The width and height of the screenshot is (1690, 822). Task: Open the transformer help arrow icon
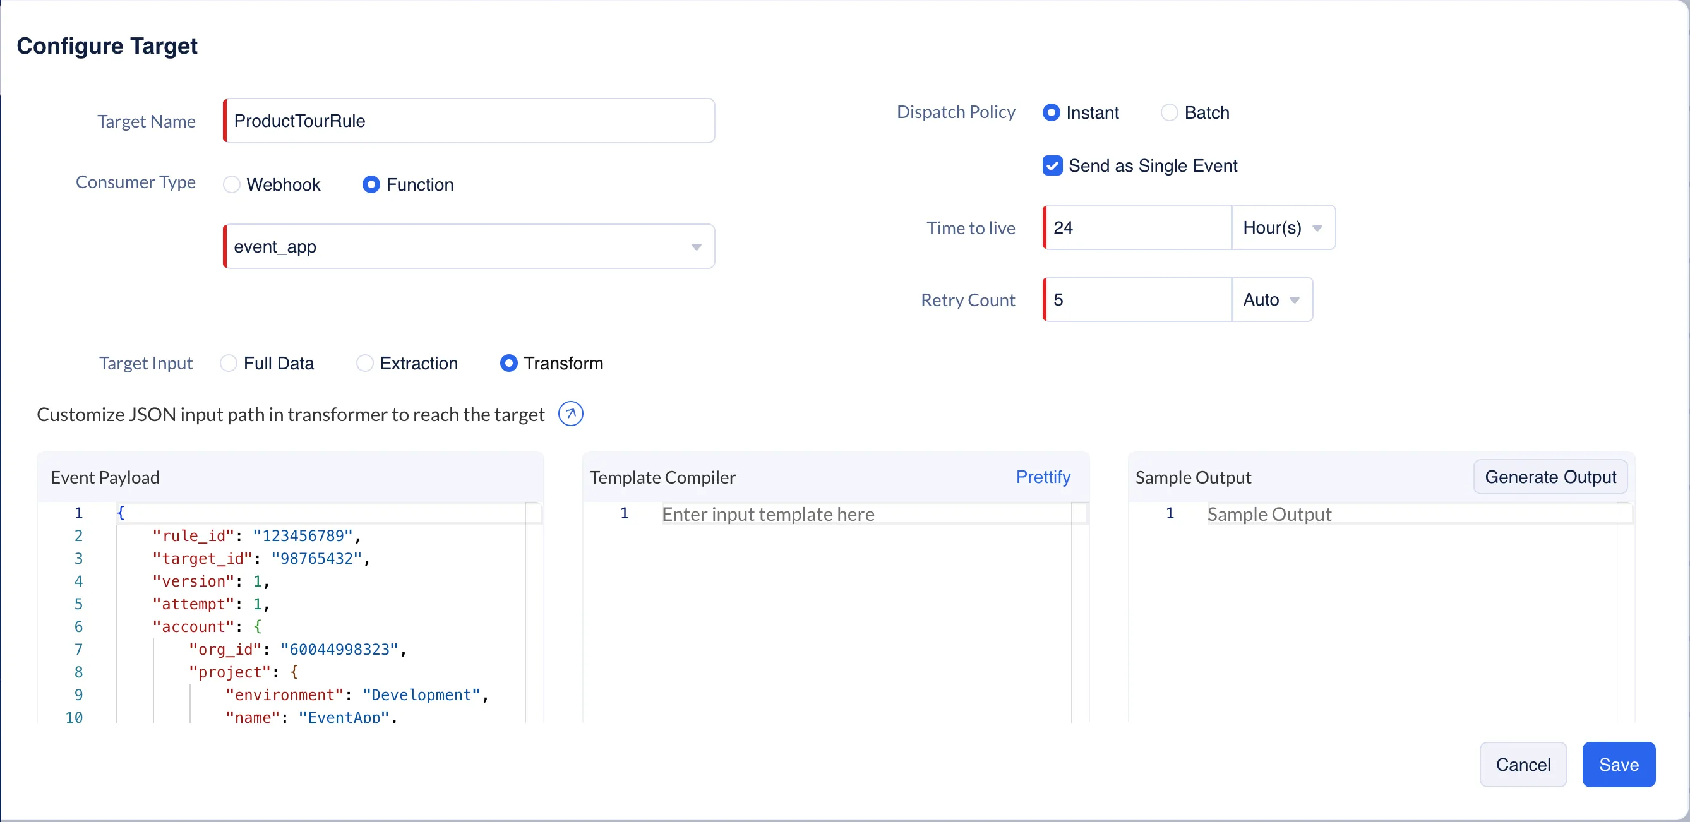pos(570,414)
